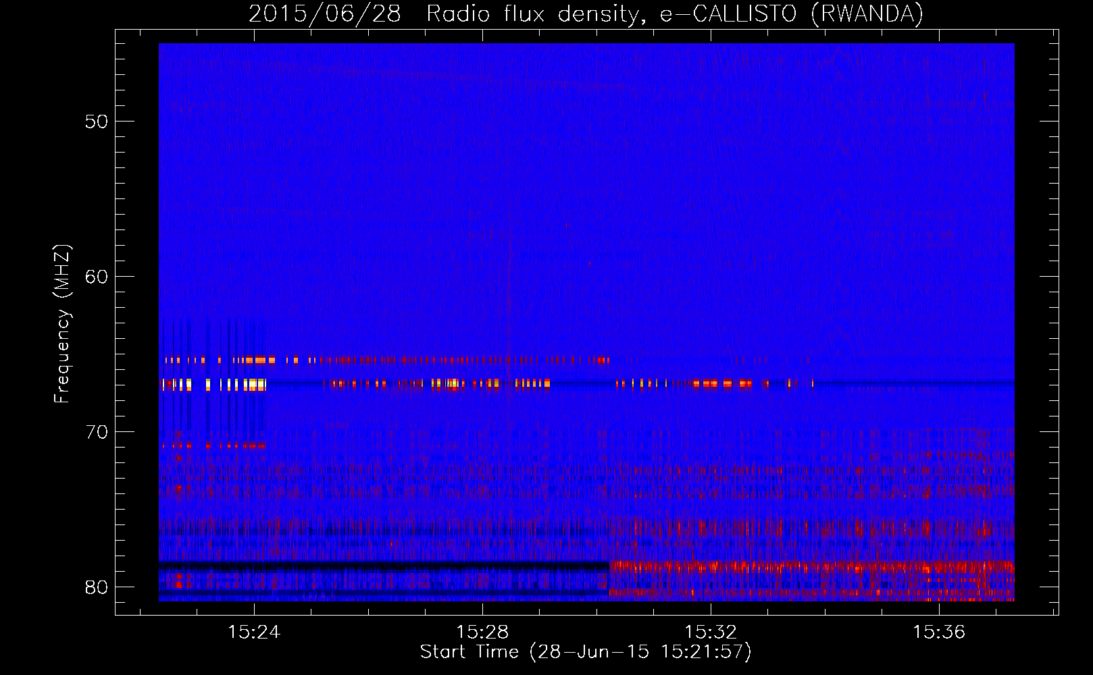Click the plot title mentioning e-CALLISTO (RWANDA)
Image resolution: width=1093 pixels, height=675 pixels.
pos(586,13)
